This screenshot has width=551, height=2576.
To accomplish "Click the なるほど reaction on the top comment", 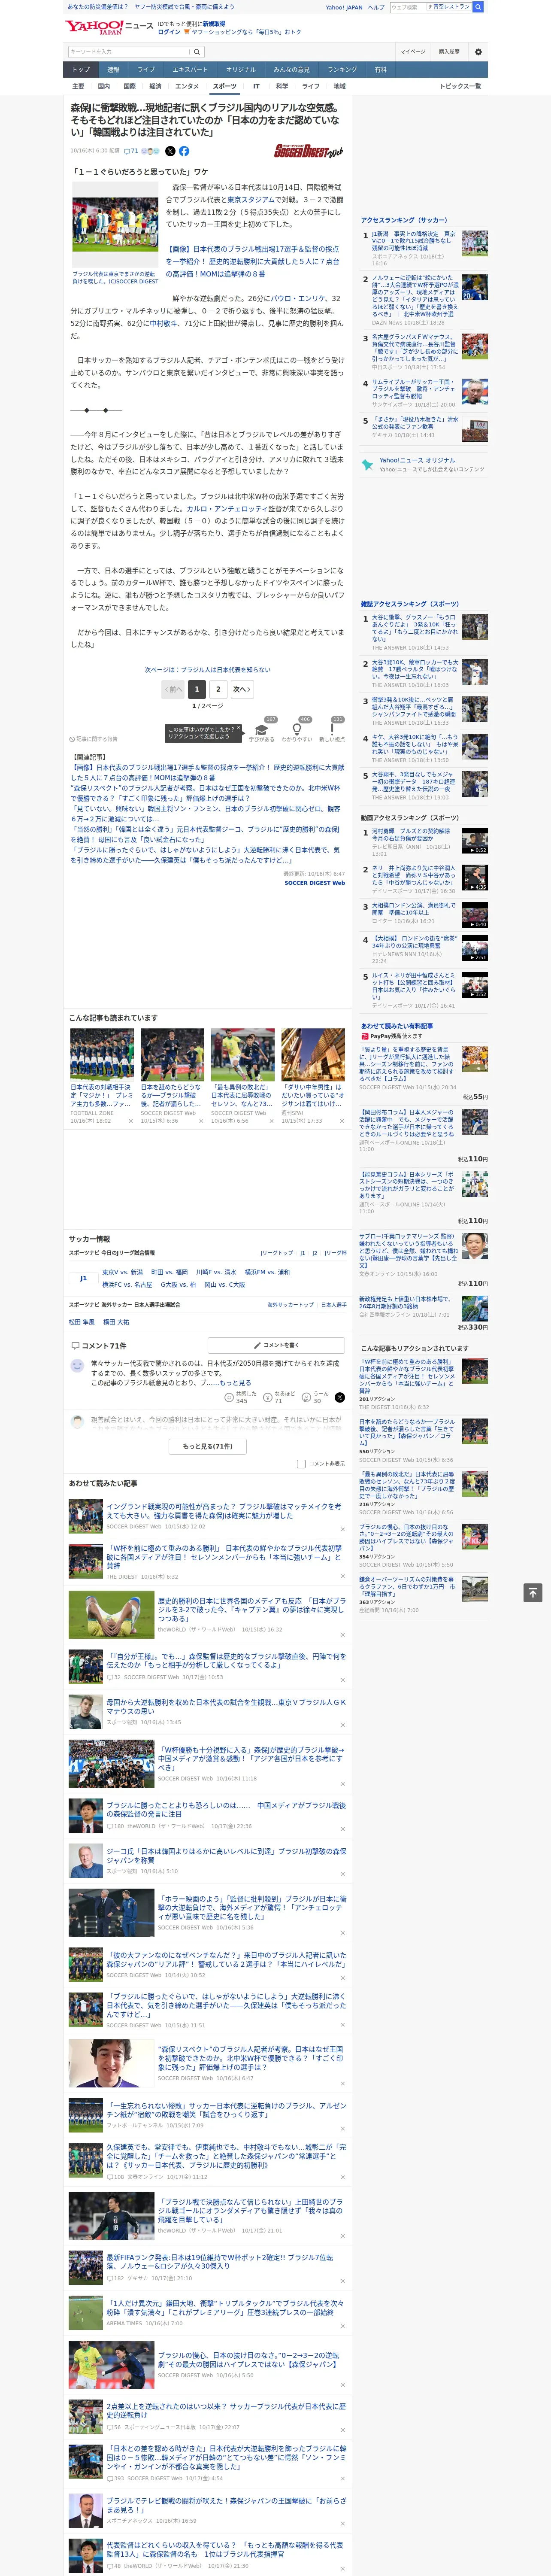I will coord(268,1397).
